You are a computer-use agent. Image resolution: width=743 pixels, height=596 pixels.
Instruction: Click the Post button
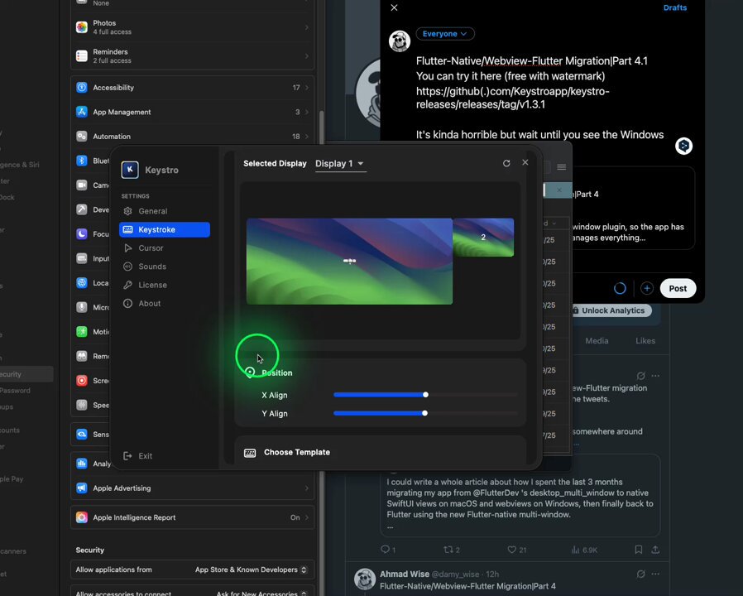[678, 288]
